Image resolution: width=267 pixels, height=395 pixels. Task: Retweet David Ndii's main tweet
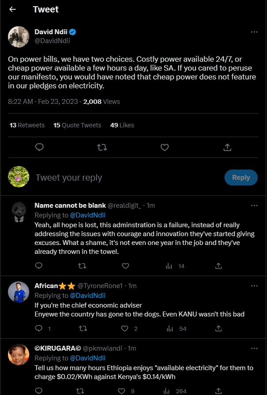click(102, 147)
